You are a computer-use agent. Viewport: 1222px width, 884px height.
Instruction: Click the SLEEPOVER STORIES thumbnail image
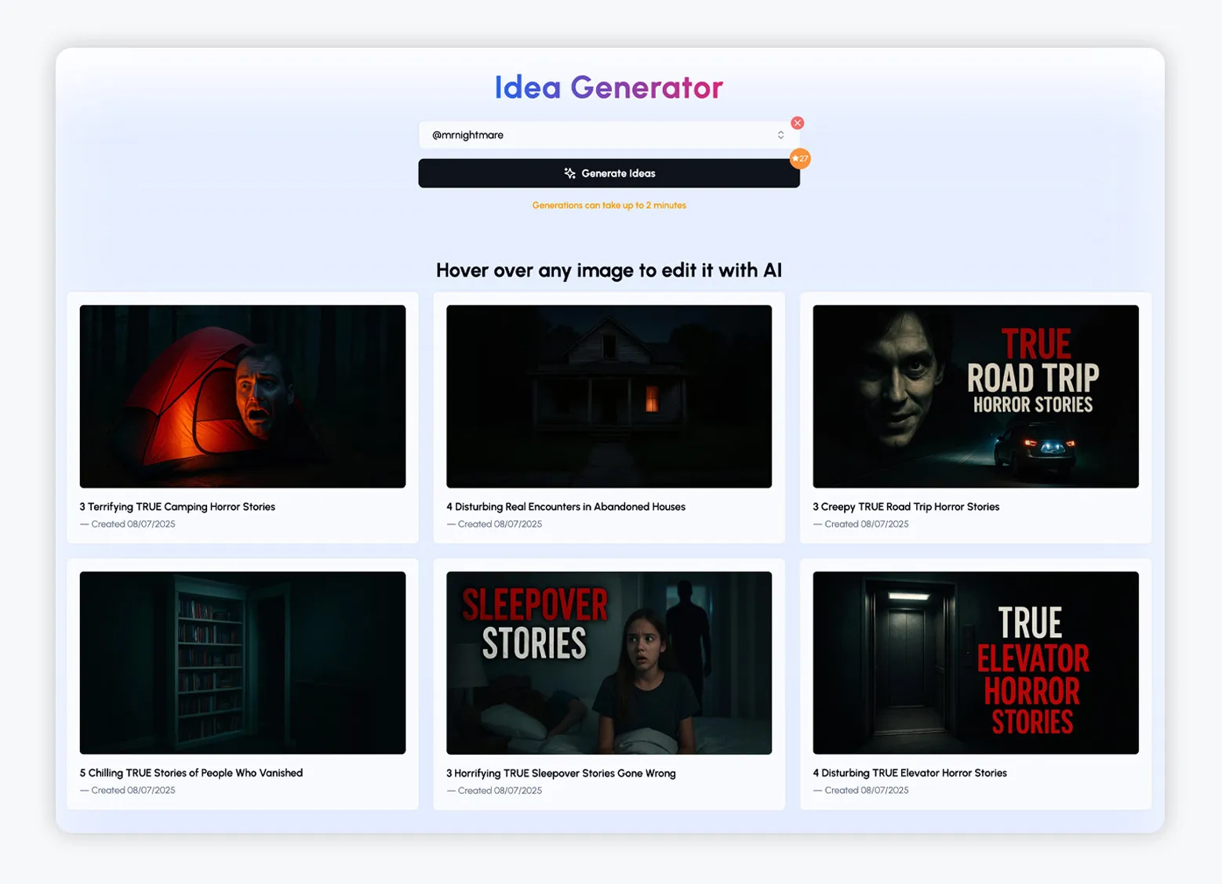tap(609, 663)
